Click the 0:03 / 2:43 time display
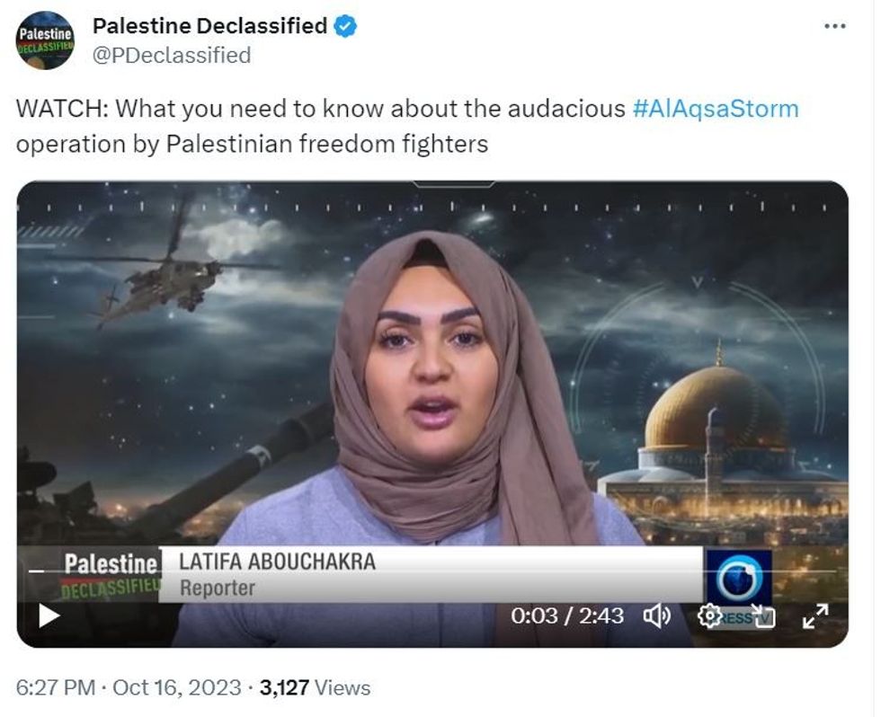This screenshot has width=881, height=717. pos(567,616)
